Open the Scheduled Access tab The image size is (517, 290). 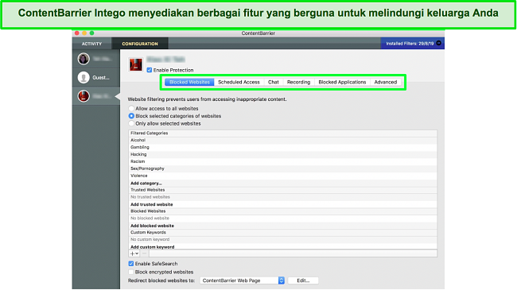239,82
